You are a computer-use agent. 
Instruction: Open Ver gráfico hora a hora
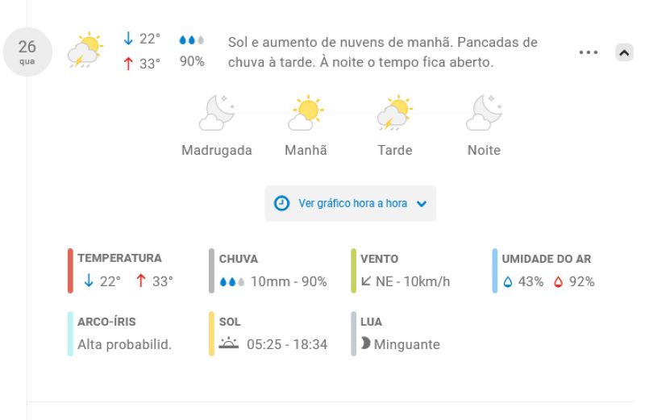click(351, 203)
